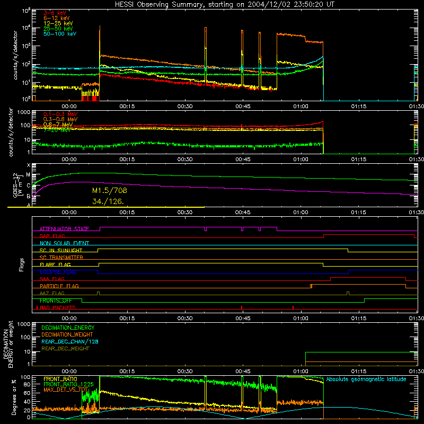Select the DECIMATION_ENERGY legend label
The image size is (424, 424).
click(x=68, y=328)
